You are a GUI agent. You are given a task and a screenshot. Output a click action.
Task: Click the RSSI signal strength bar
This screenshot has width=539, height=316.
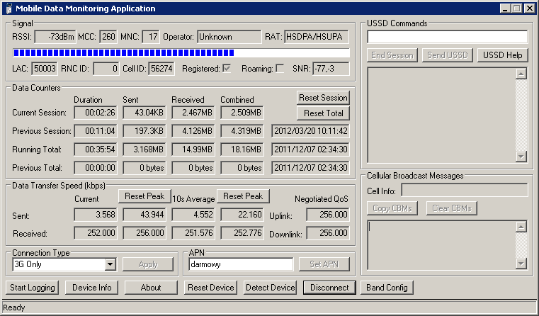pos(181,53)
